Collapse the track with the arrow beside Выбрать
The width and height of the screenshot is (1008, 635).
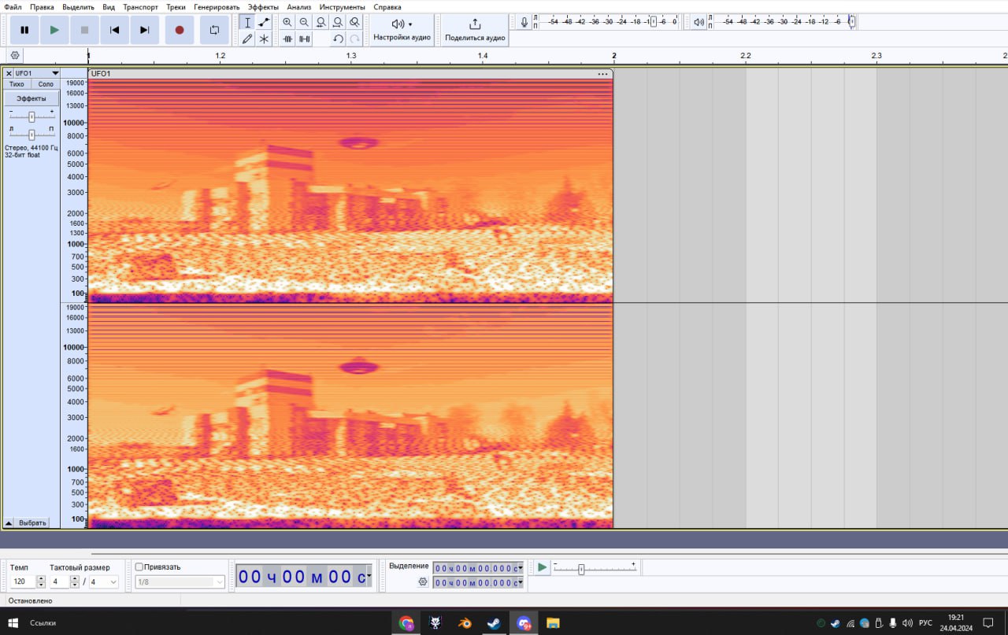click(9, 522)
